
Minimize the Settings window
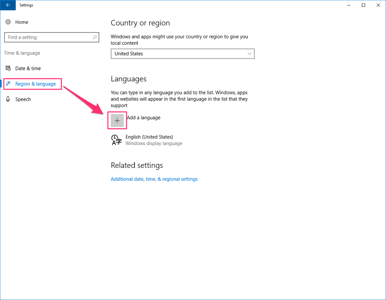tap(349, 5)
